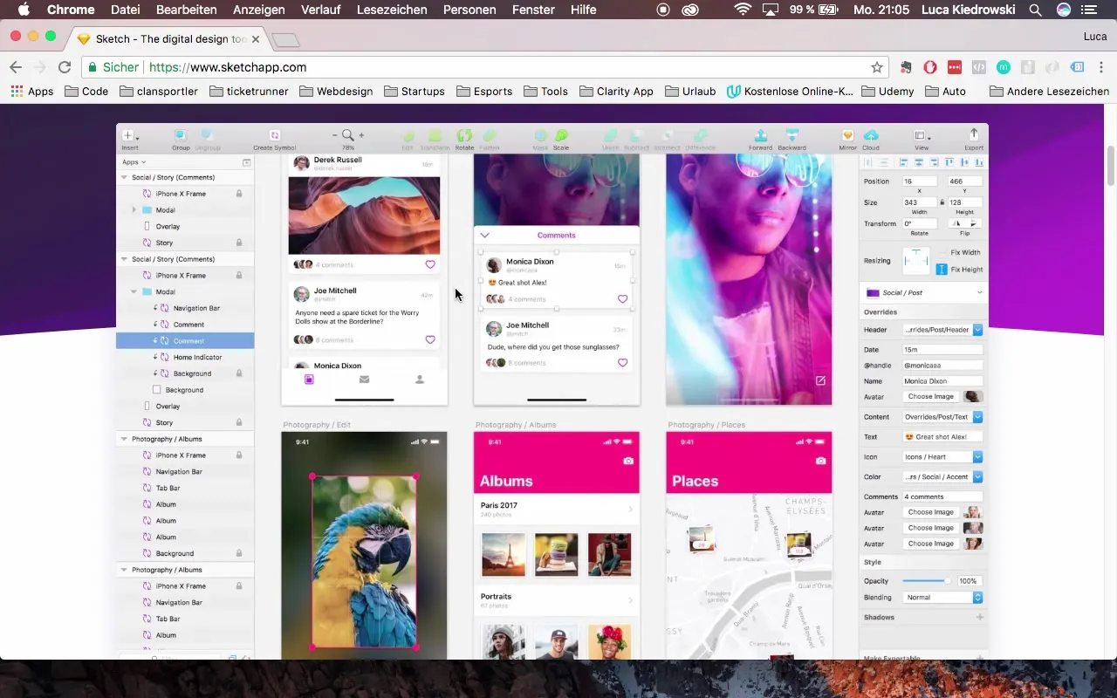The width and height of the screenshot is (1117, 698).
Task: Open the Icons / Heart dropdown
Action: point(942,457)
